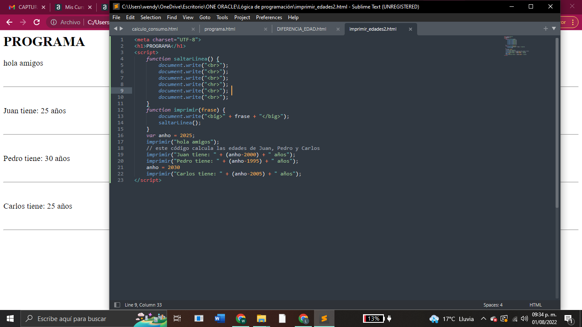Open the Goto menu
Viewport: 582px width, 327px height.
click(205, 17)
